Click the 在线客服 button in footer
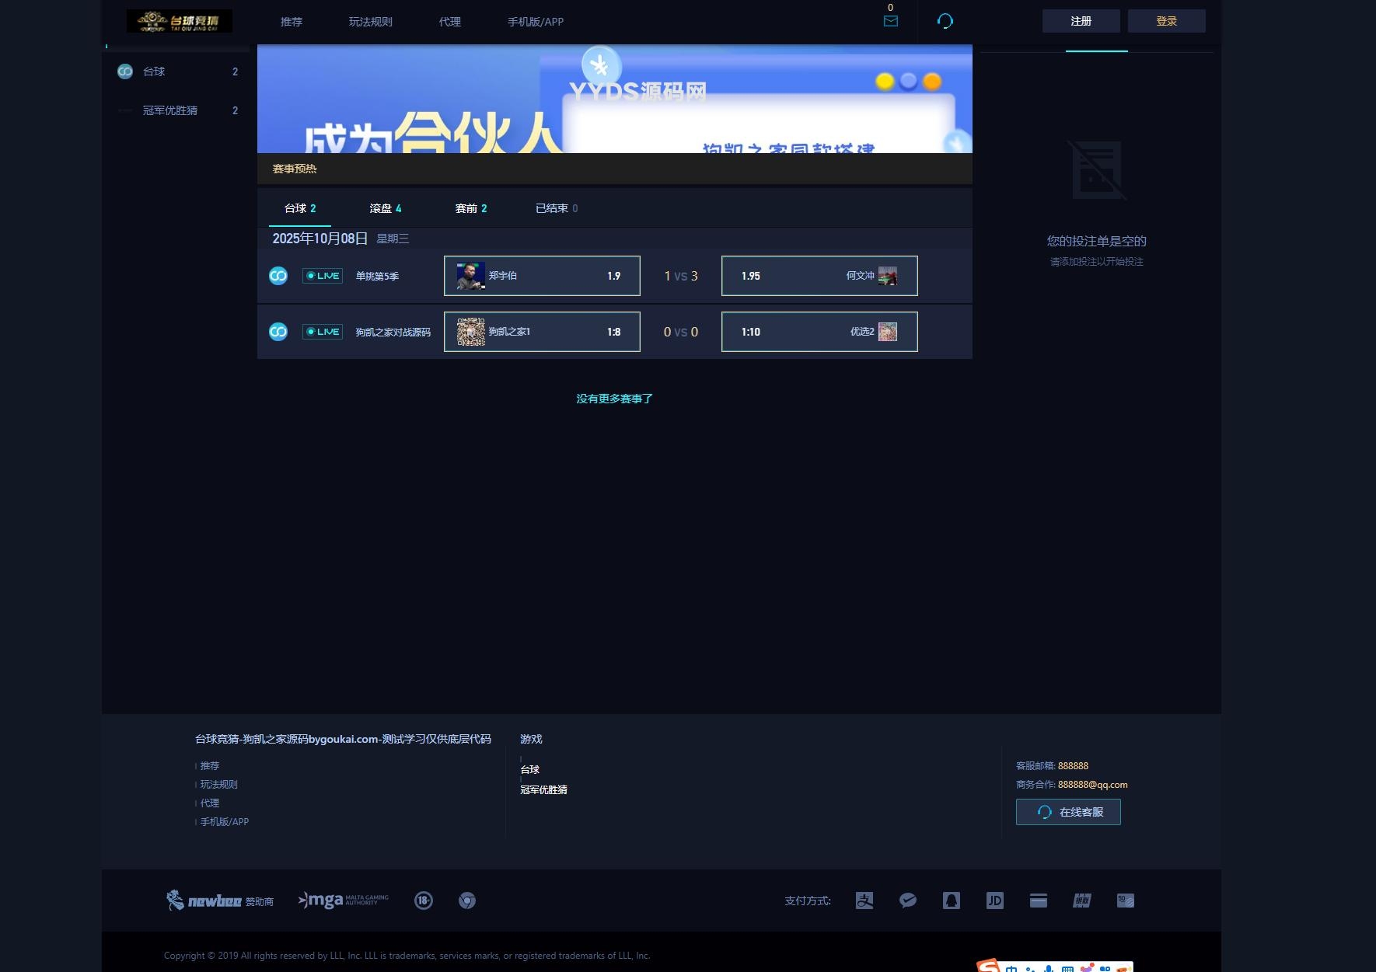The image size is (1376, 972). pos(1068,812)
